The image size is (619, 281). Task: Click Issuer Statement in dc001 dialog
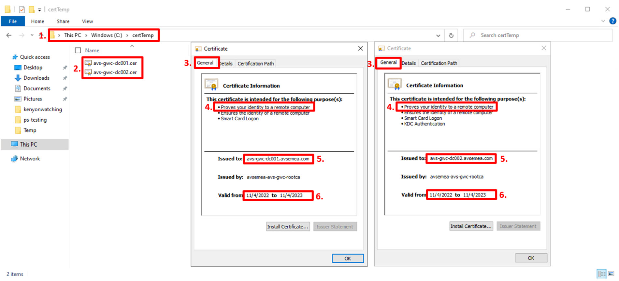(x=335, y=227)
